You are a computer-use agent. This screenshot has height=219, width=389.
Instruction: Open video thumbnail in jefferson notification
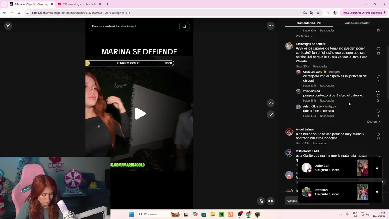[x=363, y=192]
